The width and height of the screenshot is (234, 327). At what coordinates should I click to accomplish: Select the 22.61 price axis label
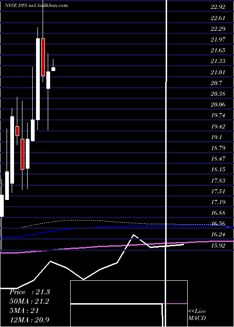click(218, 18)
